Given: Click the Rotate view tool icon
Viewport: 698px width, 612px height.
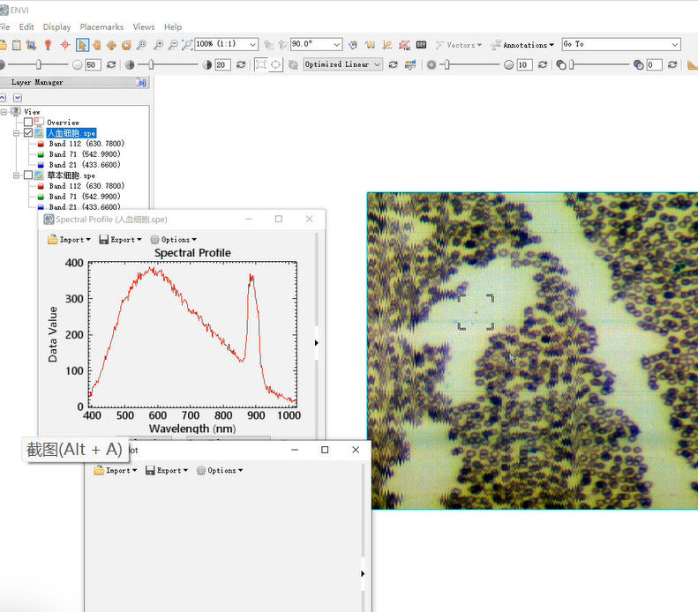Looking at the screenshot, I should 126,44.
